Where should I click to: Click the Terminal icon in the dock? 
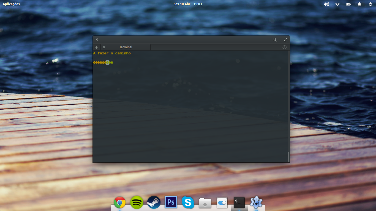[x=239, y=203]
